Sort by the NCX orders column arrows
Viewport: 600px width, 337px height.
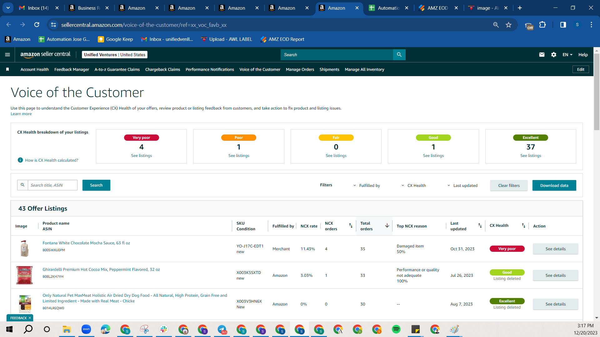(351, 226)
